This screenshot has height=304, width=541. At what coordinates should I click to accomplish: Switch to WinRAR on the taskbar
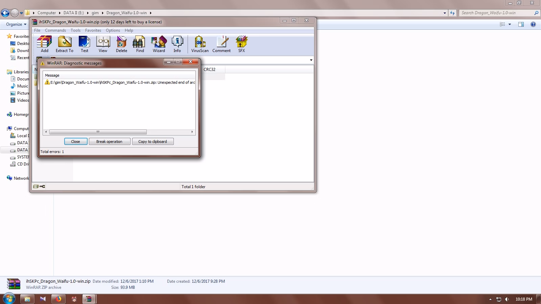tap(88, 299)
